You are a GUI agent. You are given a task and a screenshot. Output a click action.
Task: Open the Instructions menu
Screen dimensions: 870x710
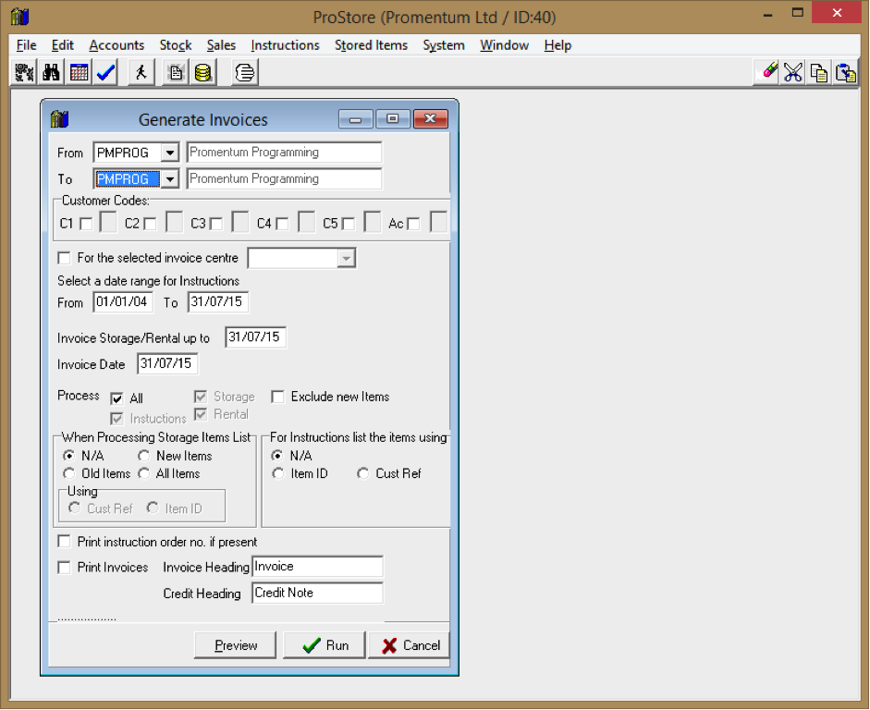tap(285, 45)
